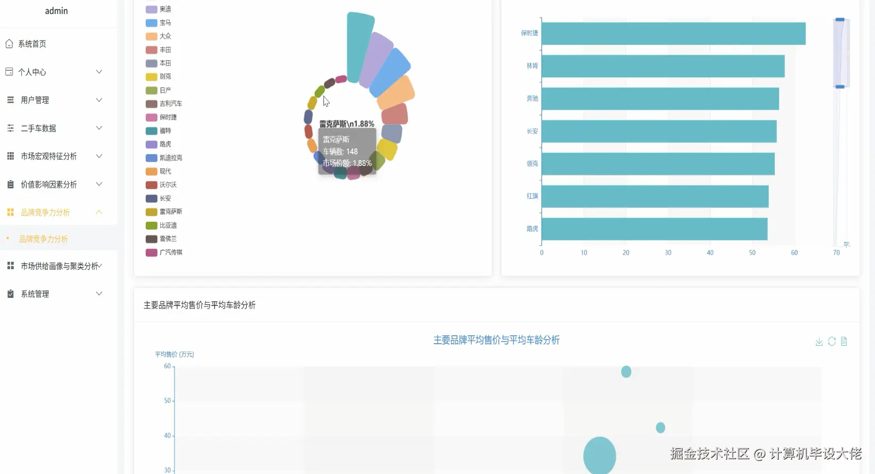This screenshot has width=875, height=474.
Task: Expand 用户管理 with its chevron
Action: click(99, 99)
